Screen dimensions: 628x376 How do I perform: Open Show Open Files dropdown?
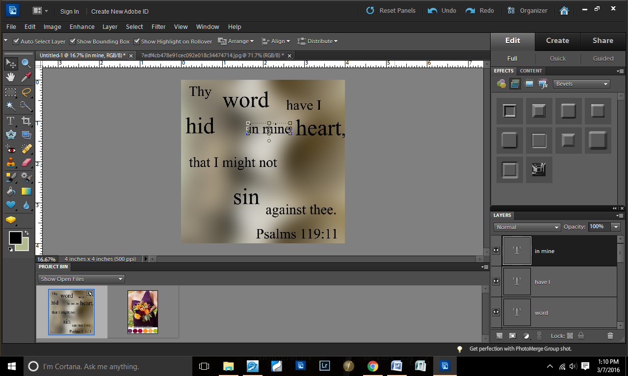[81, 279]
